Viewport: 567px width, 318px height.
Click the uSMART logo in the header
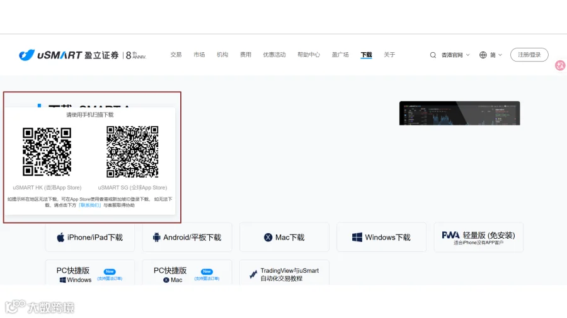[83, 55]
